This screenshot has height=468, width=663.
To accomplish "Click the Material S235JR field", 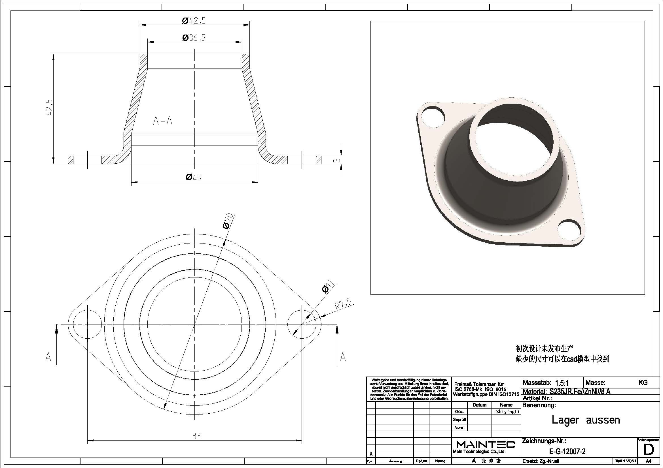I will 567,392.
